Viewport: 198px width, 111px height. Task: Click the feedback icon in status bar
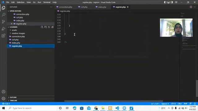click(191, 104)
